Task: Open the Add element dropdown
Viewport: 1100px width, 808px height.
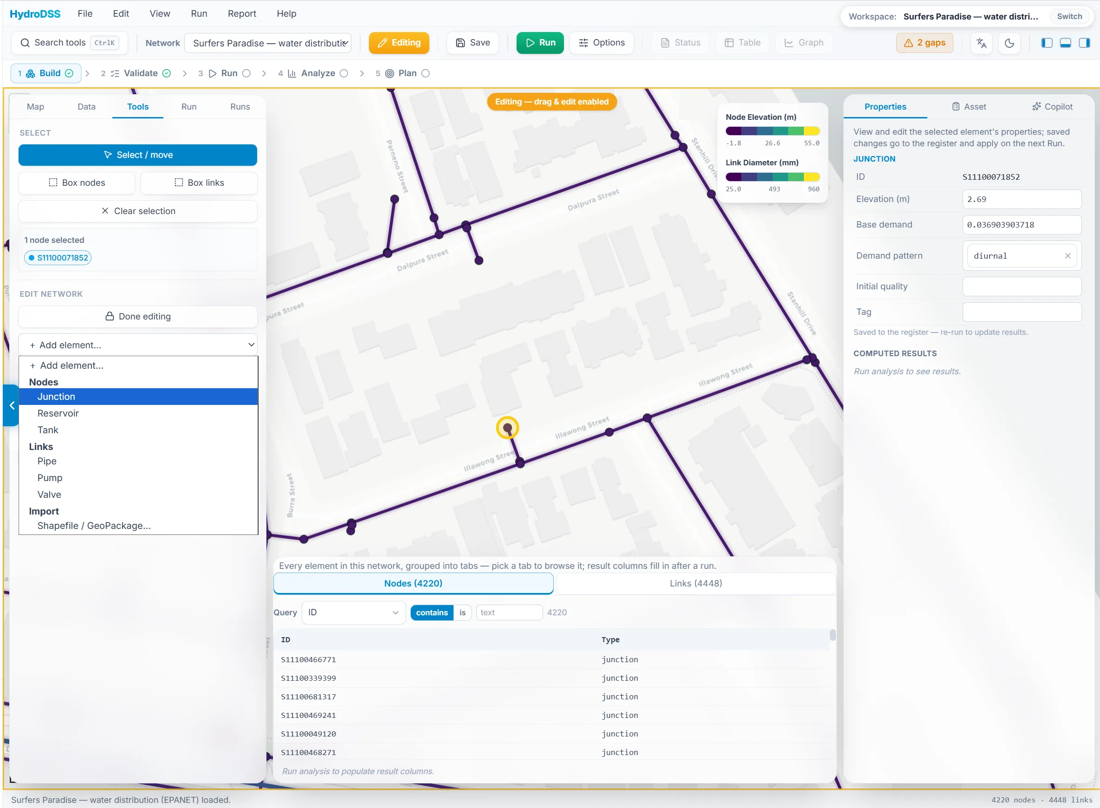Action: (x=138, y=345)
